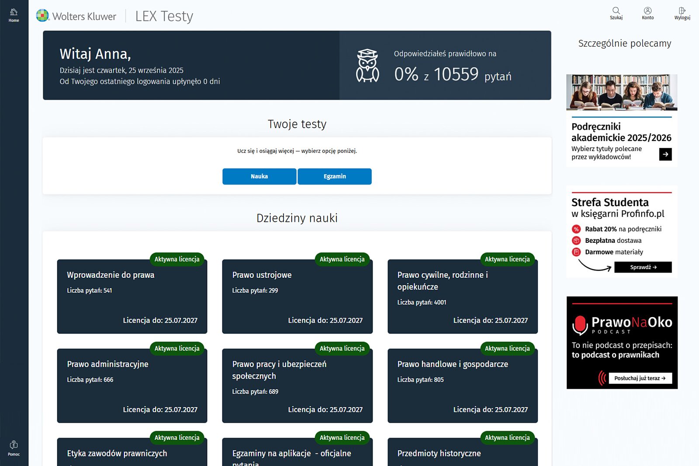Screen dimensions: 699x466
Task: Click the students reading books thumbnail
Action: (621, 92)
